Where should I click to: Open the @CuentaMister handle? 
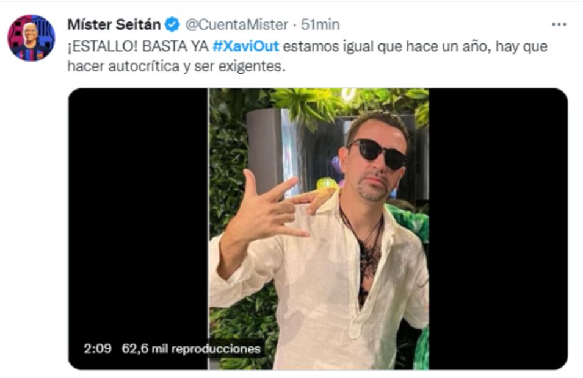[236, 24]
